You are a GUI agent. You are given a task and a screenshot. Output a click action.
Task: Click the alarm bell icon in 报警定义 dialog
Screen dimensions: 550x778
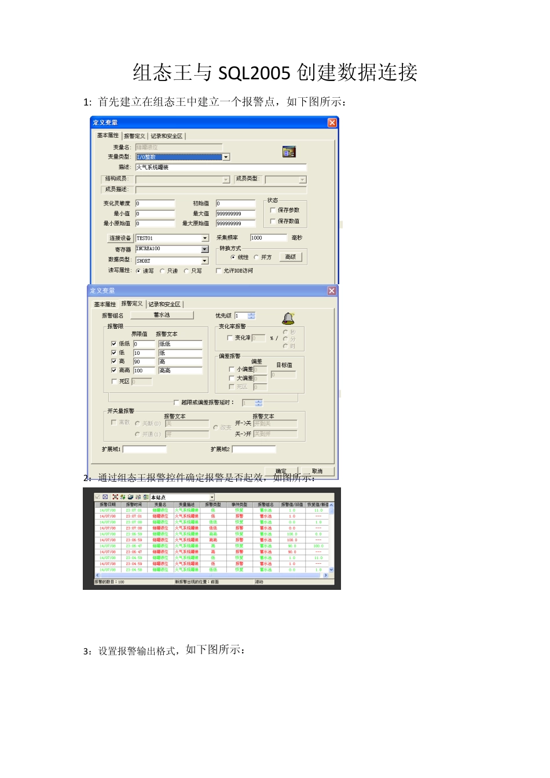288,318
